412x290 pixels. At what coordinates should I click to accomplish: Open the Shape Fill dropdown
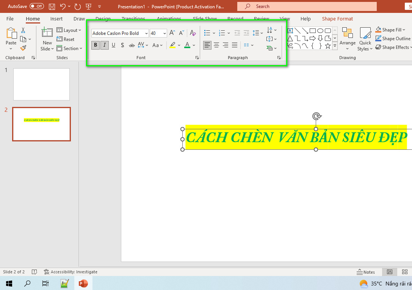(390, 30)
